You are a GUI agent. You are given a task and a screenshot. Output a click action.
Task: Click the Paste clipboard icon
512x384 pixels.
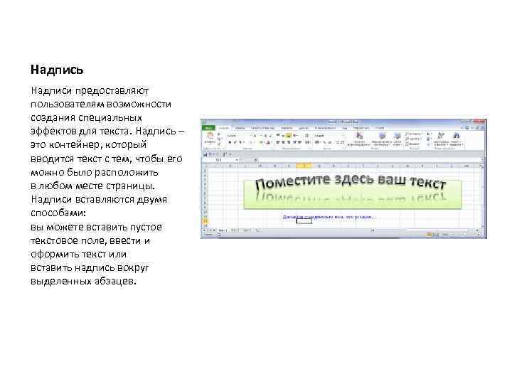coord(210,137)
